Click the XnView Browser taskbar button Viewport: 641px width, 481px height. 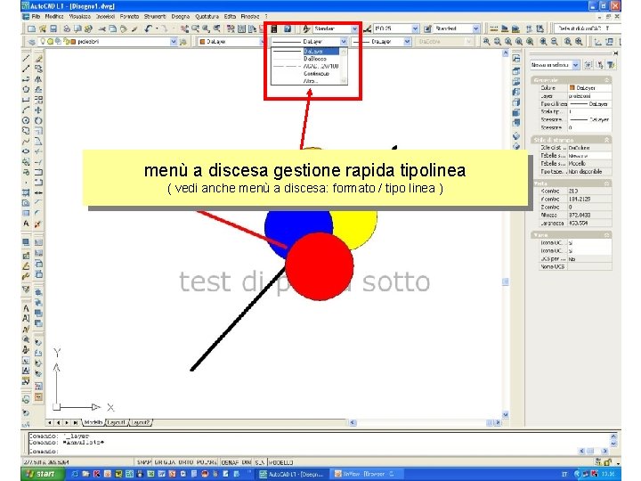[367, 474]
